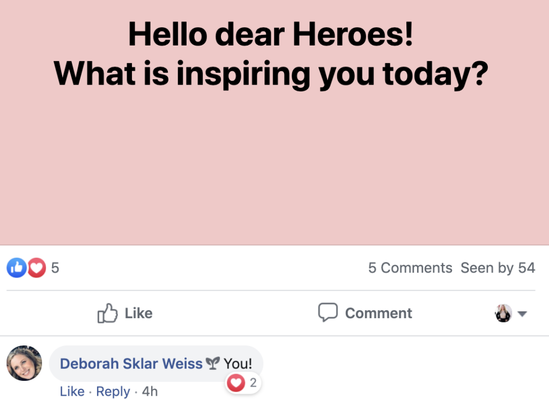Image resolution: width=549 pixels, height=399 pixels.
Task: Click the "4h" comment timestamp
Action: tap(150, 392)
